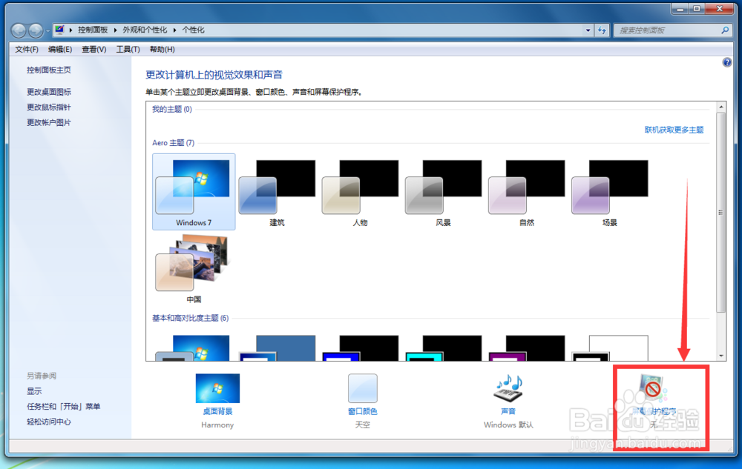Click 基本和高对比度主题 (6) heading
The height and width of the screenshot is (469, 742).
tap(190, 319)
